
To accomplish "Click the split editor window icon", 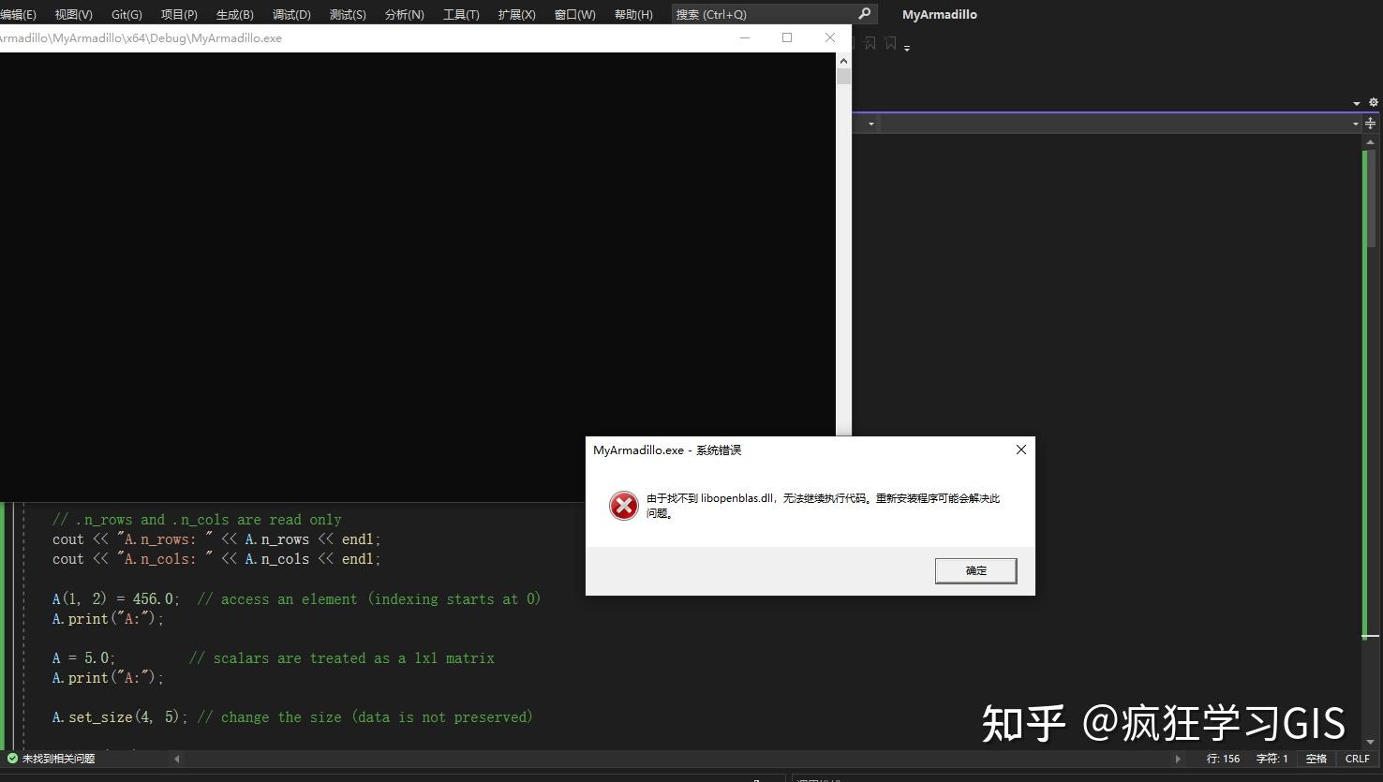I will 1370,123.
